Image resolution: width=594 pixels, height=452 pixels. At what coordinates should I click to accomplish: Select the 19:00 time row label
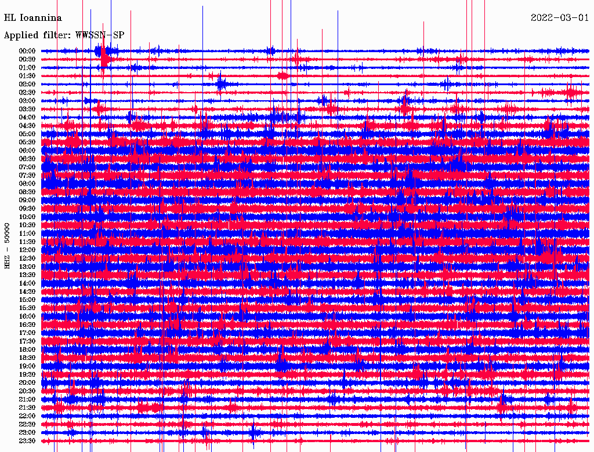[27, 366]
